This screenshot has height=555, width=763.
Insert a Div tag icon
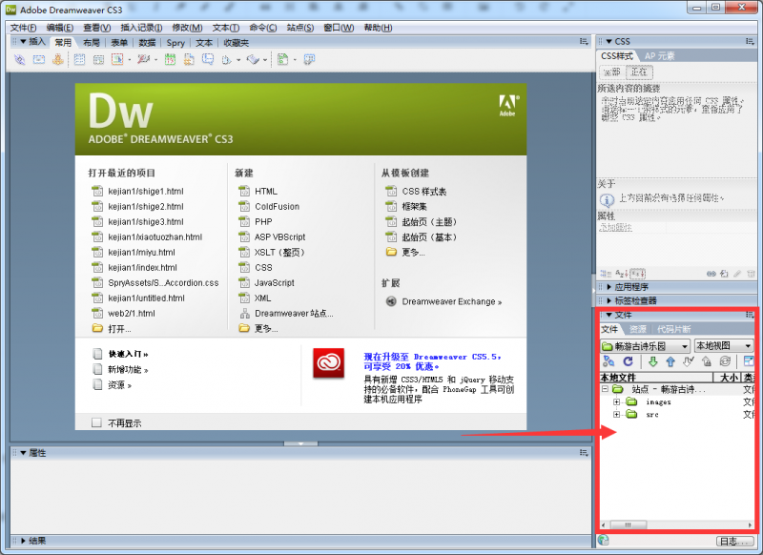(x=98, y=60)
